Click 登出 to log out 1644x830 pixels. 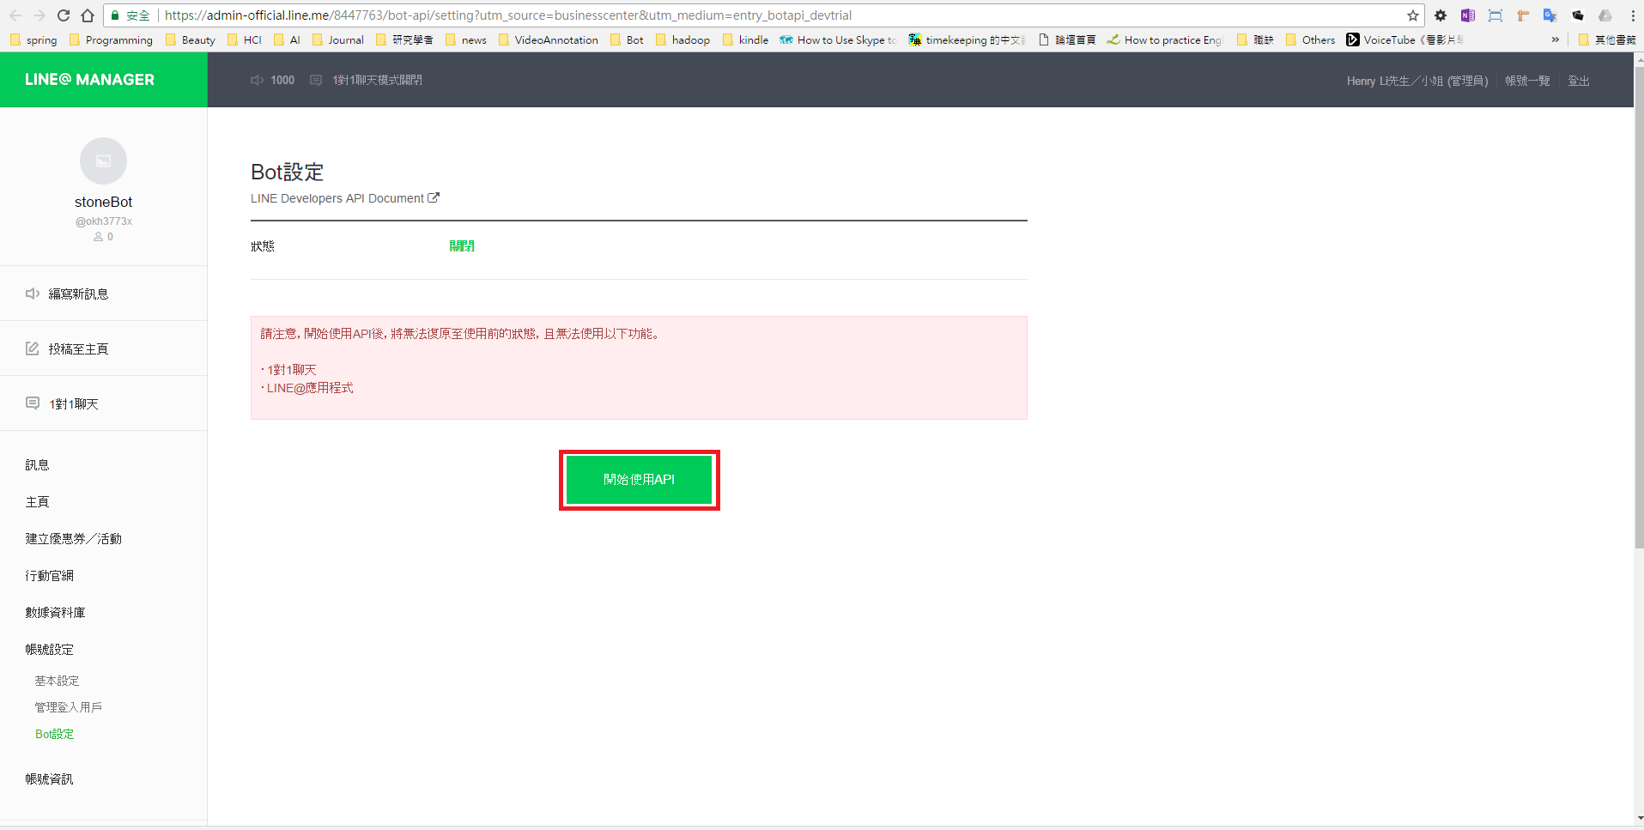click(x=1579, y=81)
